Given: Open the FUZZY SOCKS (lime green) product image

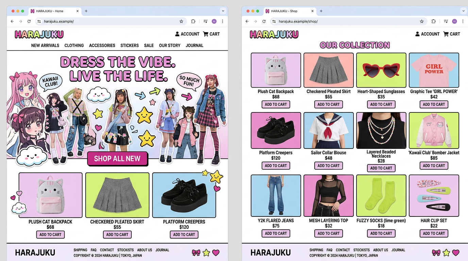Looking at the screenshot, I should coord(381,196).
